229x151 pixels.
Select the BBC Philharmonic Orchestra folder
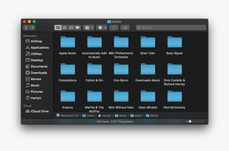(x=121, y=42)
